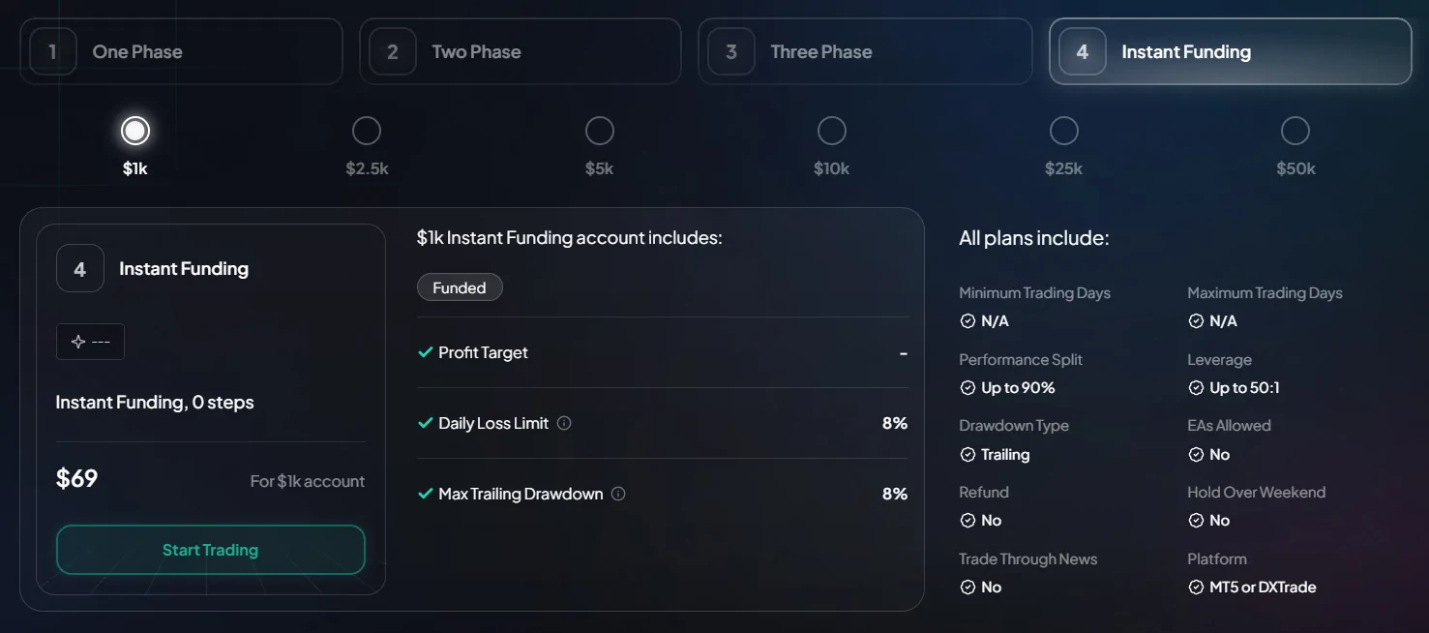Click the number 4 badge in plan card
Image resolution: width=1429 pixels, height=633 pixels.
pyautogui.click(x=80, y=269)
